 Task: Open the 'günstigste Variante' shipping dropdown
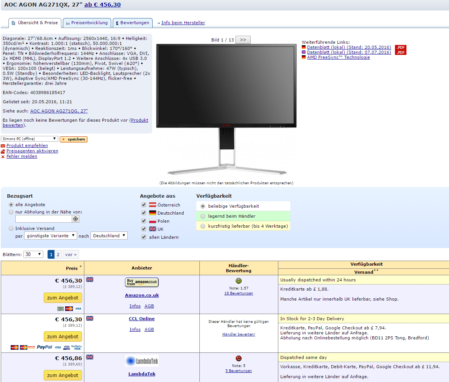(x=50, y=236)
